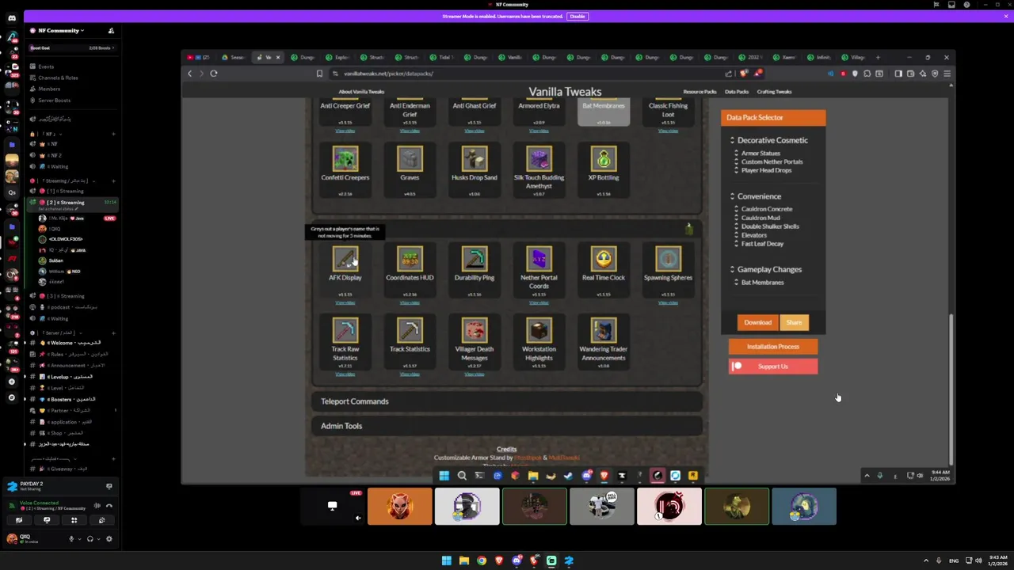Reload the streamed browser page
1014x570 pixels.
pyautogui.click(x=214, y=74)
